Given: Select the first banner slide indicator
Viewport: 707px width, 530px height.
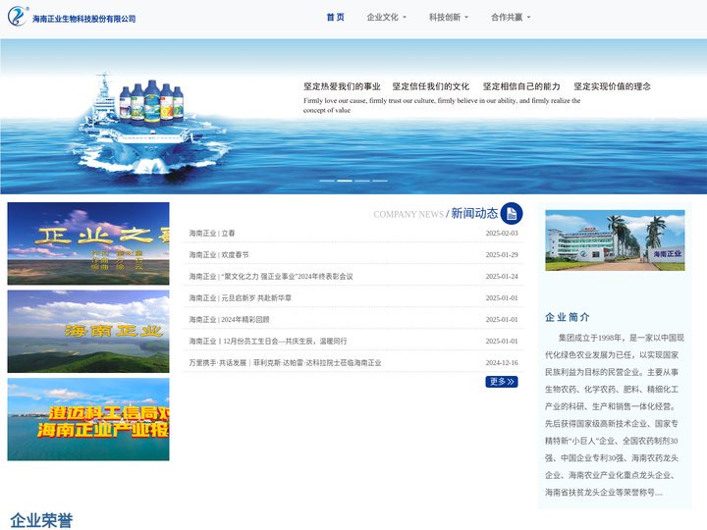Looking at the screenshot, I should pos(327,181).
